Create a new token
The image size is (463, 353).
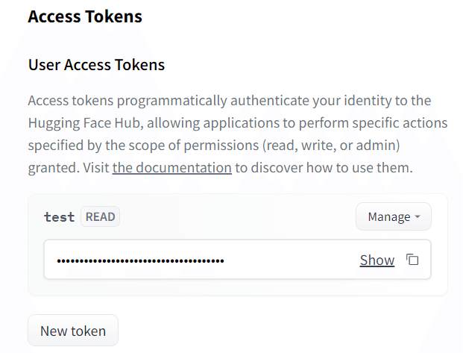pyautogui.click(x=73, y=331)
